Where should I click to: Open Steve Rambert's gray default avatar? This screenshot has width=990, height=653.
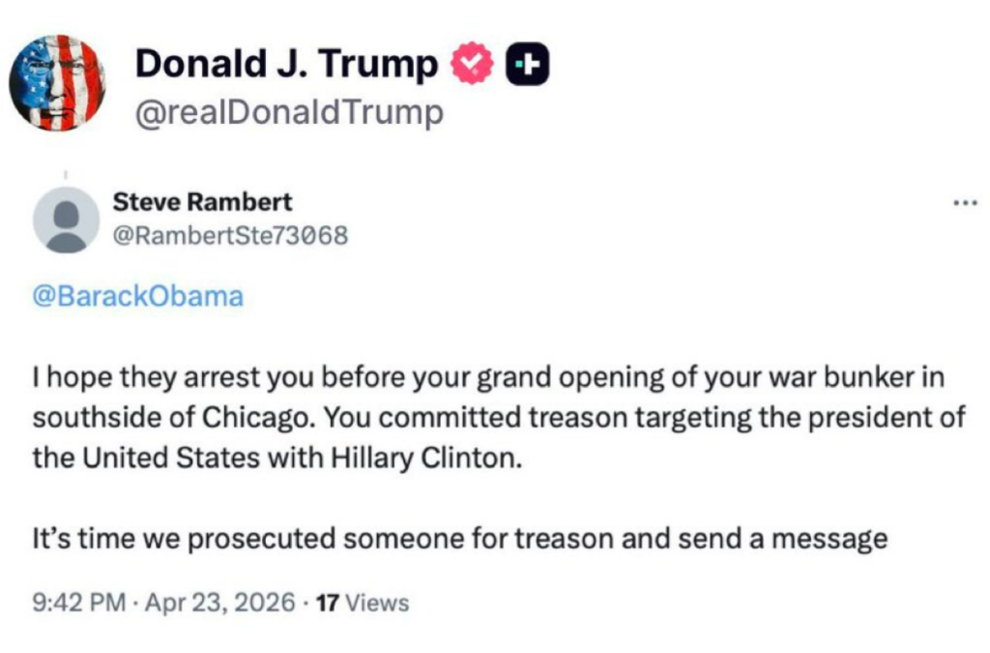(x=66, y=220)
